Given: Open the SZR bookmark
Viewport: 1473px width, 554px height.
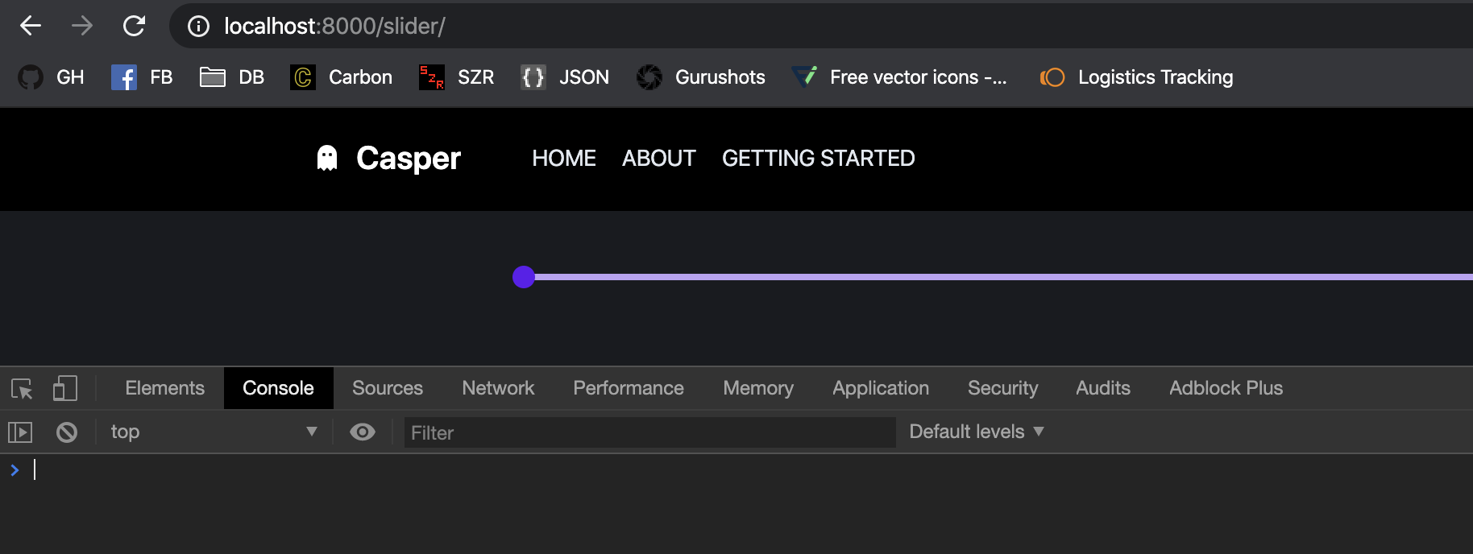Looking at the screenshot, I should tap(456, 77).
